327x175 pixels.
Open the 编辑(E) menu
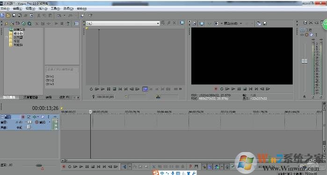tap(17, 8)
